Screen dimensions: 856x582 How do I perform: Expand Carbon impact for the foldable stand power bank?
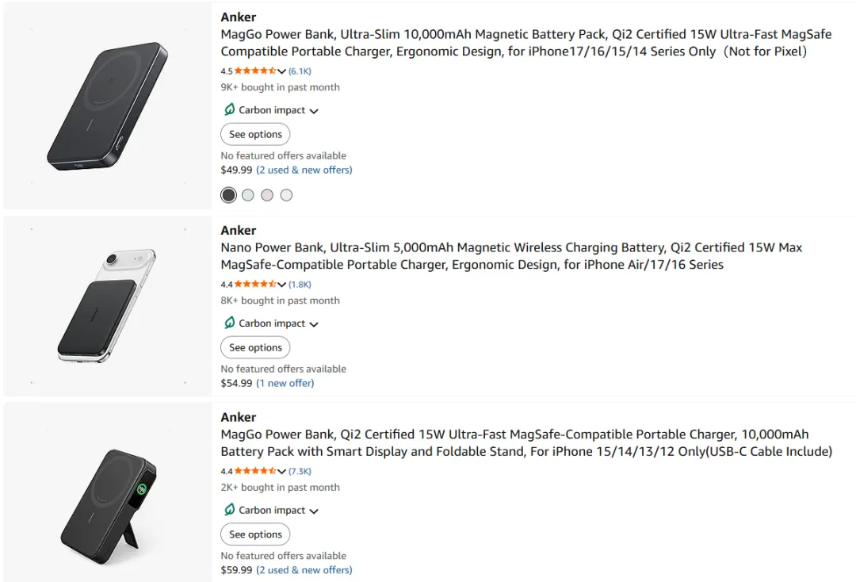314,511
